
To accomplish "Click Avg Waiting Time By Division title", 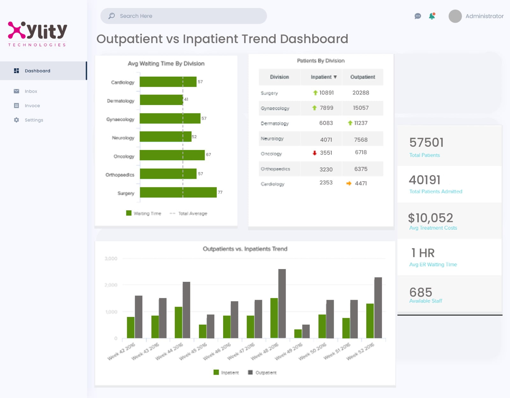I will [166, 64].
